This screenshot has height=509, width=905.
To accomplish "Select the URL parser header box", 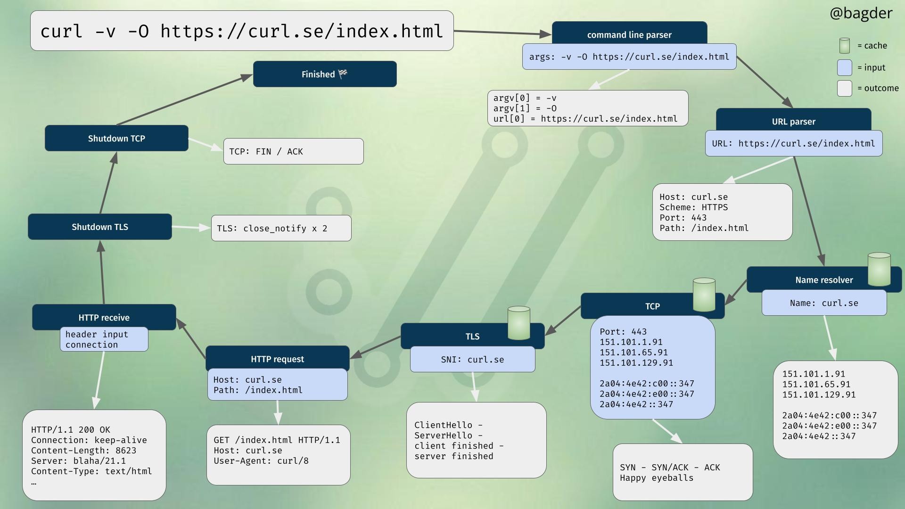I will point(793,121).
